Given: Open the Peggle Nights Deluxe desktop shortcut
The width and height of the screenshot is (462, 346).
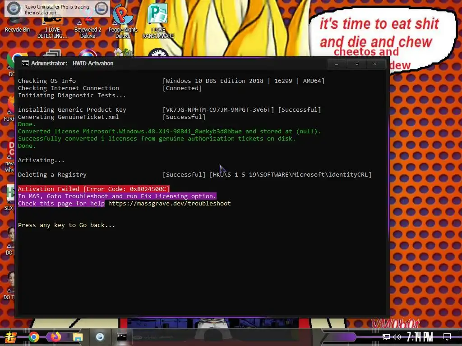Looking at the screenshot, I should [123, 21].
